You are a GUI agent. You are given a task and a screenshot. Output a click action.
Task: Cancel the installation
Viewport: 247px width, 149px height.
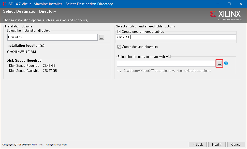point(236,144)
